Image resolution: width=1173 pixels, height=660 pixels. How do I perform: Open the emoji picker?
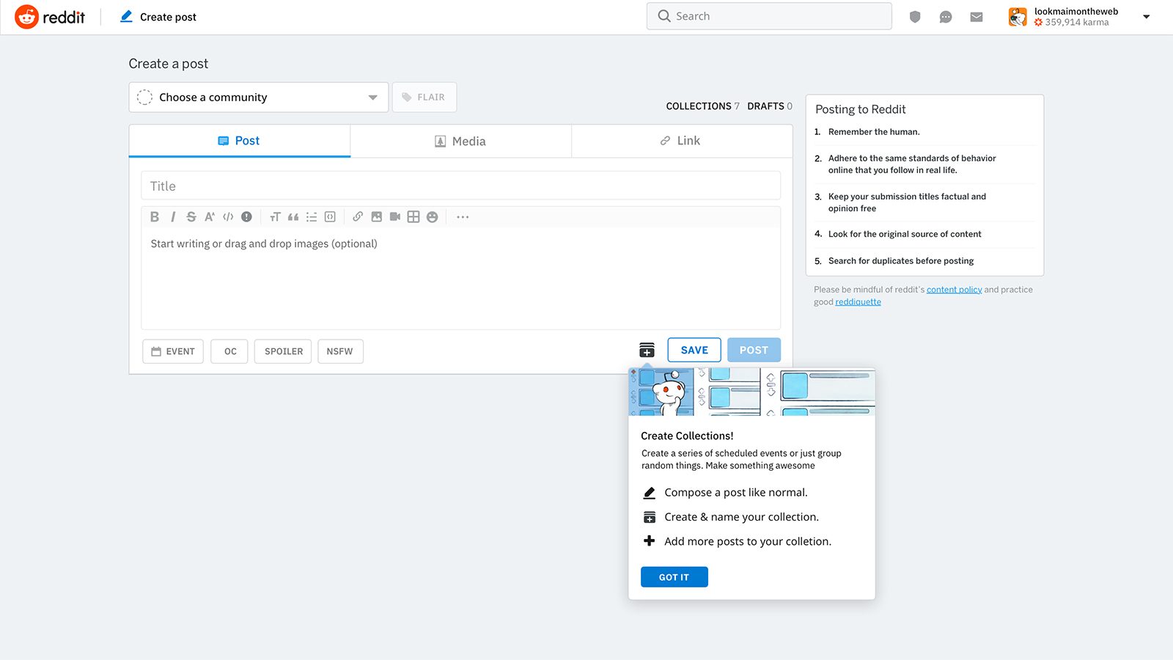[433, 217]
